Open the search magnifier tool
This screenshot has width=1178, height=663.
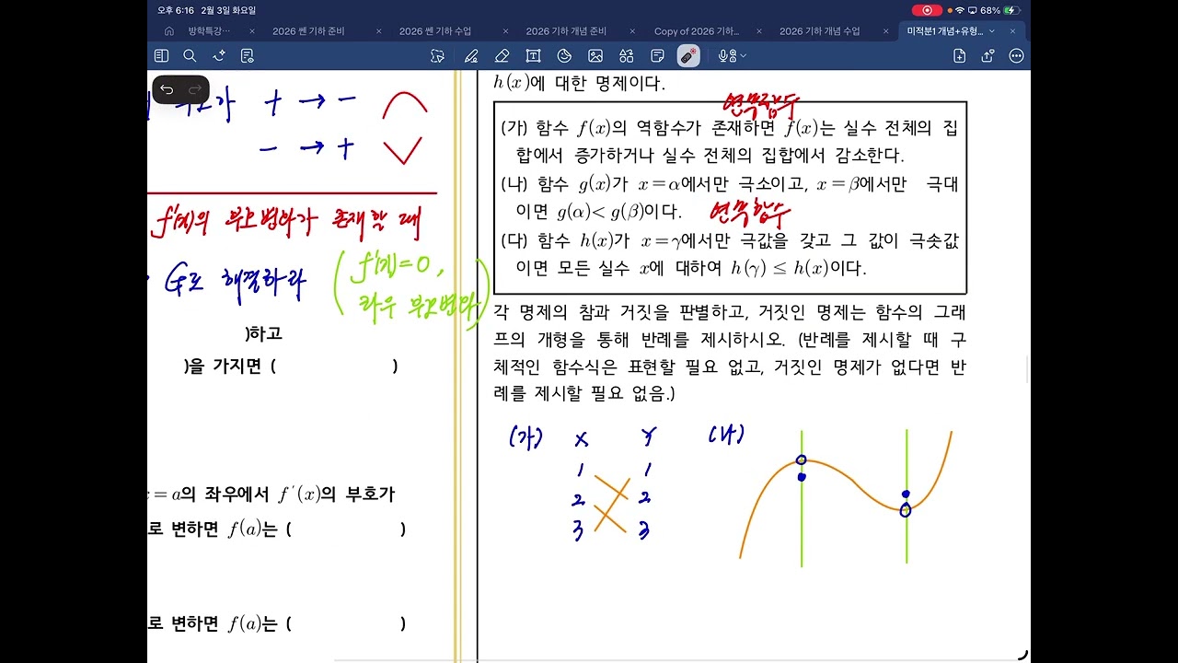(x=190, y=56)
